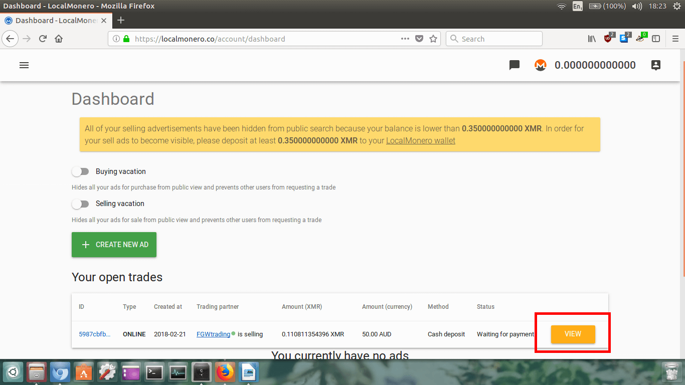Click the 2018-02-21 created date

(x=170, y=334)
